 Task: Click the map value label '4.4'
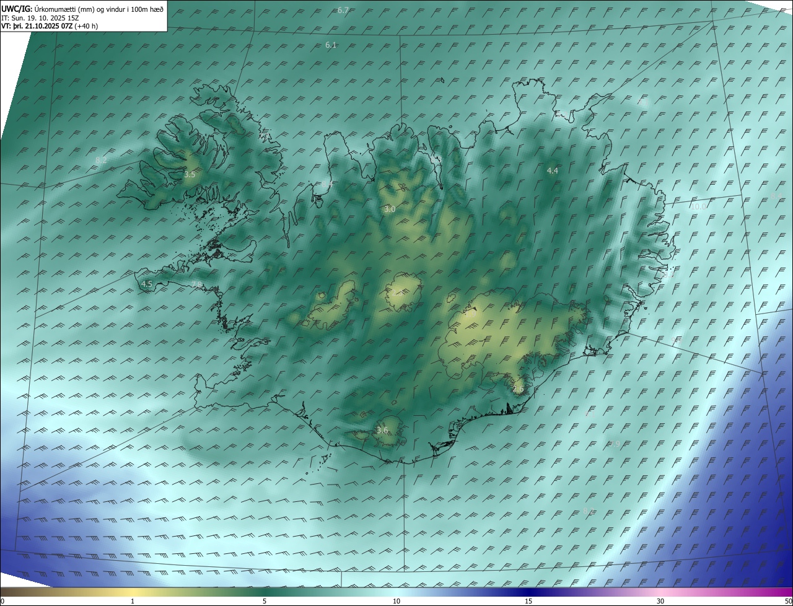pos(553,170)
